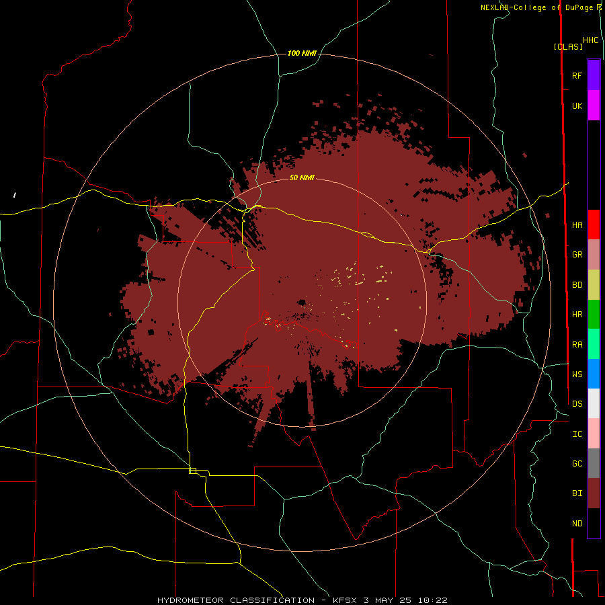Click the black radar-site hole in echoes
605x605 pixels.
coord(302,302)
